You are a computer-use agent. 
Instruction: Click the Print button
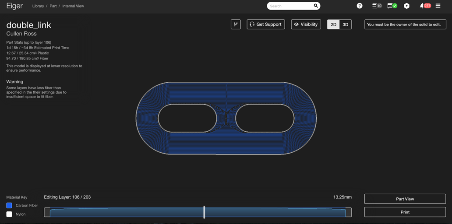(405, 212)
